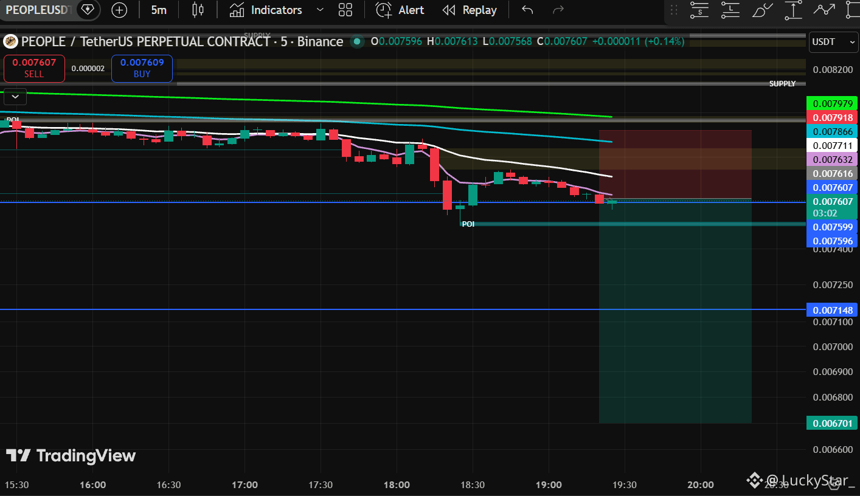Open the Indicators dialog

pyautogui.click(x=266, y=10)
